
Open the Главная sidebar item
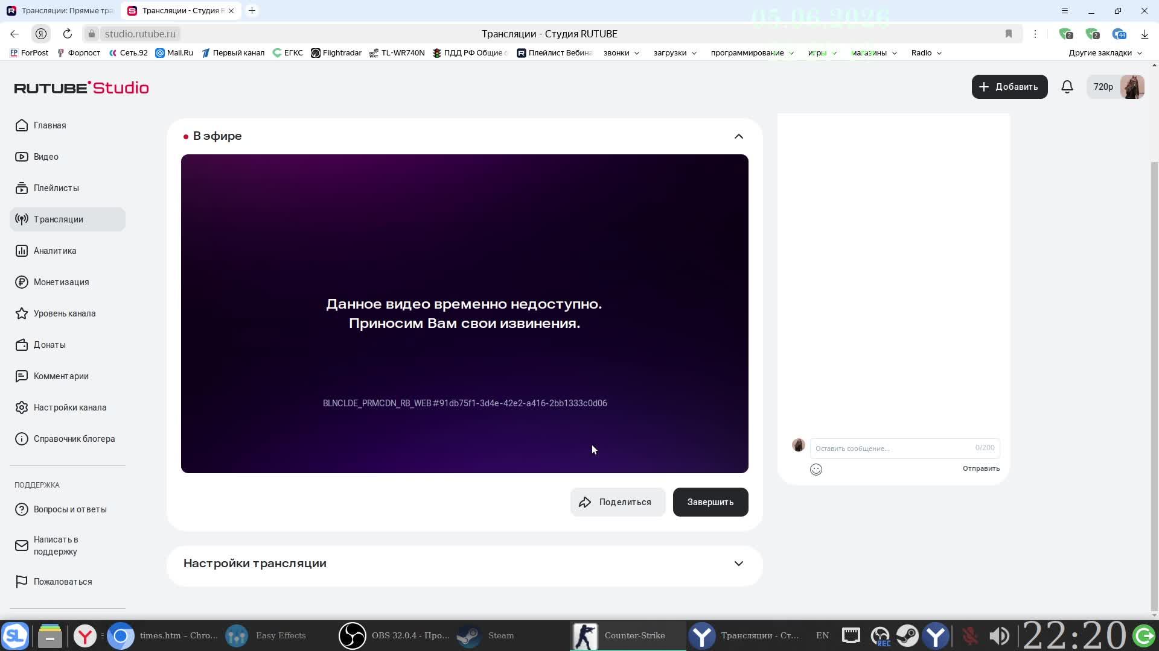[68, 125]
